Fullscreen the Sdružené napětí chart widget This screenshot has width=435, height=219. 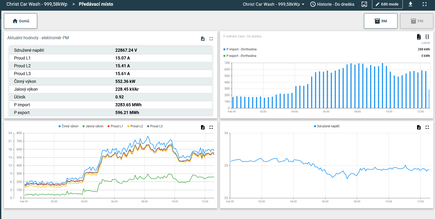tap(427, 127)
